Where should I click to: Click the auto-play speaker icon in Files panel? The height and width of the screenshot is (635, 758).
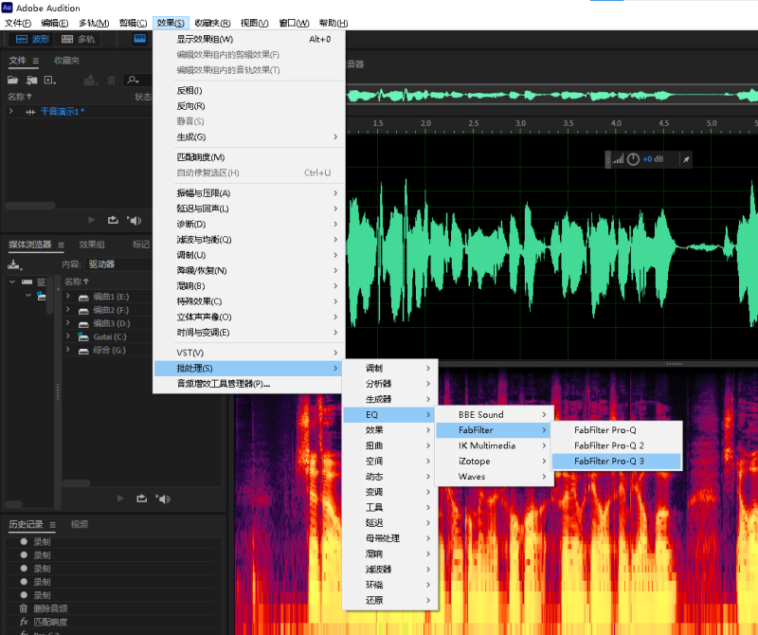pyautogui.click(x=135, y=220)
